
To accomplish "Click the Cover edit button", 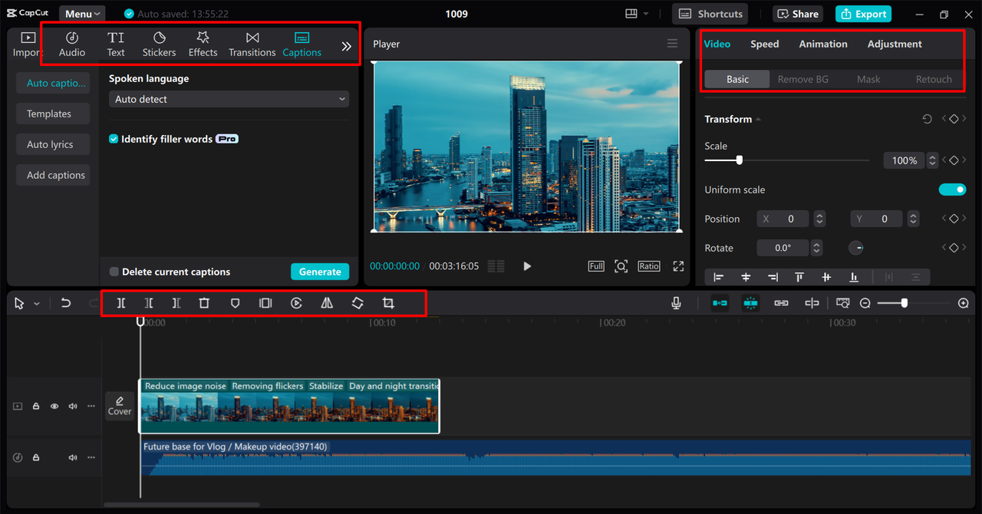I will [x=120, y=406].
